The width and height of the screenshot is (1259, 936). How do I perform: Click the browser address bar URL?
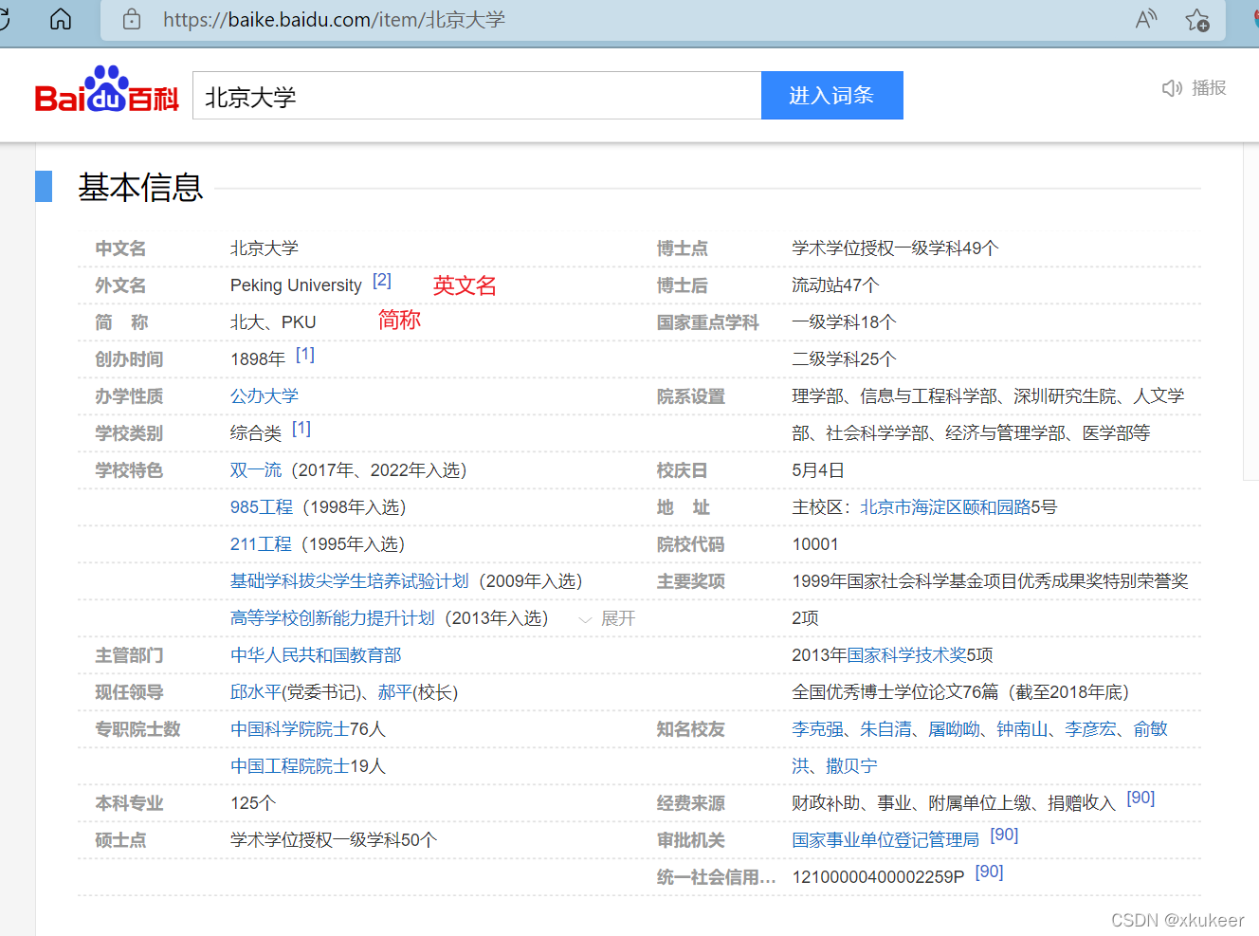334,20
